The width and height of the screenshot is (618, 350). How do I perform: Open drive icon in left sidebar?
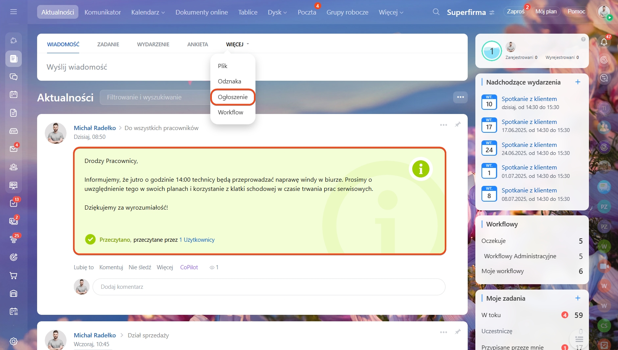point(13,131)
